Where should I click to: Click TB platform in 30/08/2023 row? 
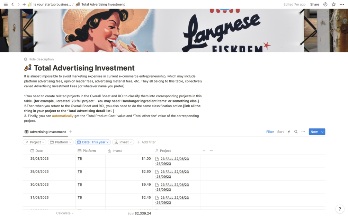click(x=80, y=185)
